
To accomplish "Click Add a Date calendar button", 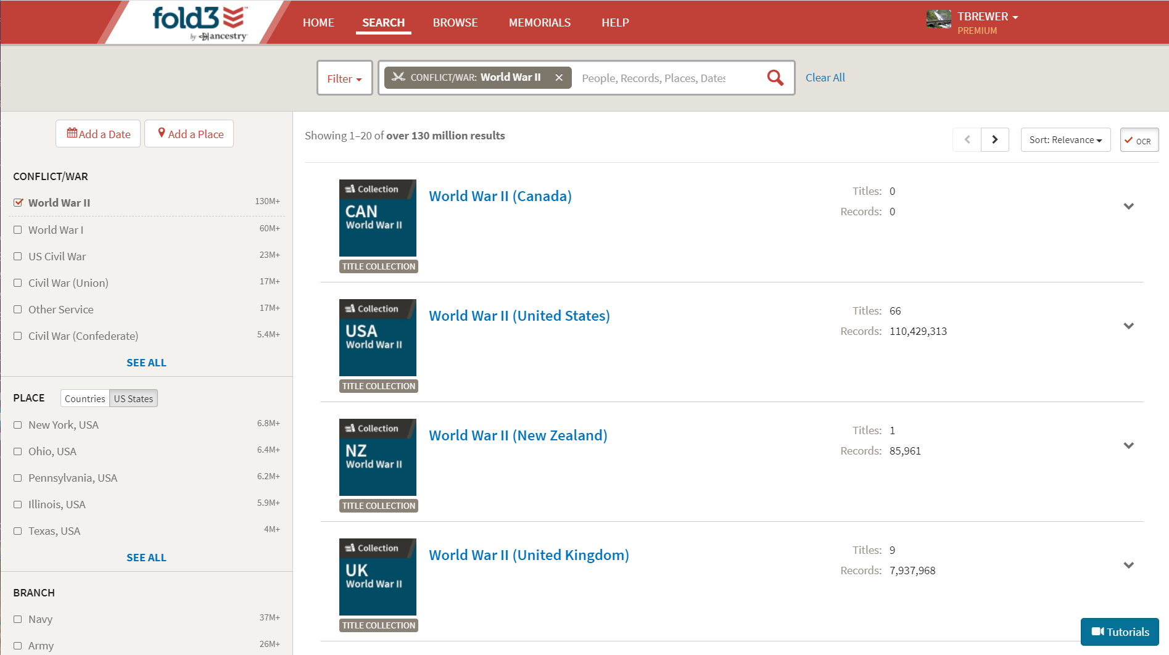I will [x=98, y=134].
